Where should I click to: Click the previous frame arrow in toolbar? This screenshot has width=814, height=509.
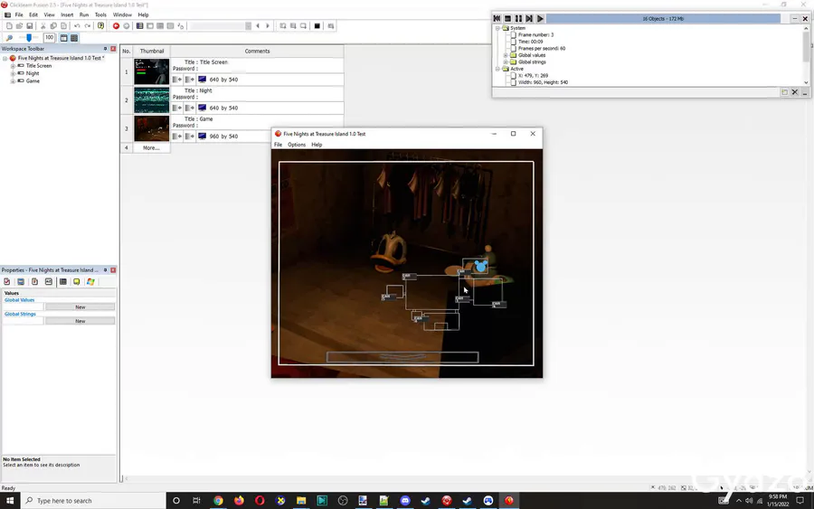[258, 26]
